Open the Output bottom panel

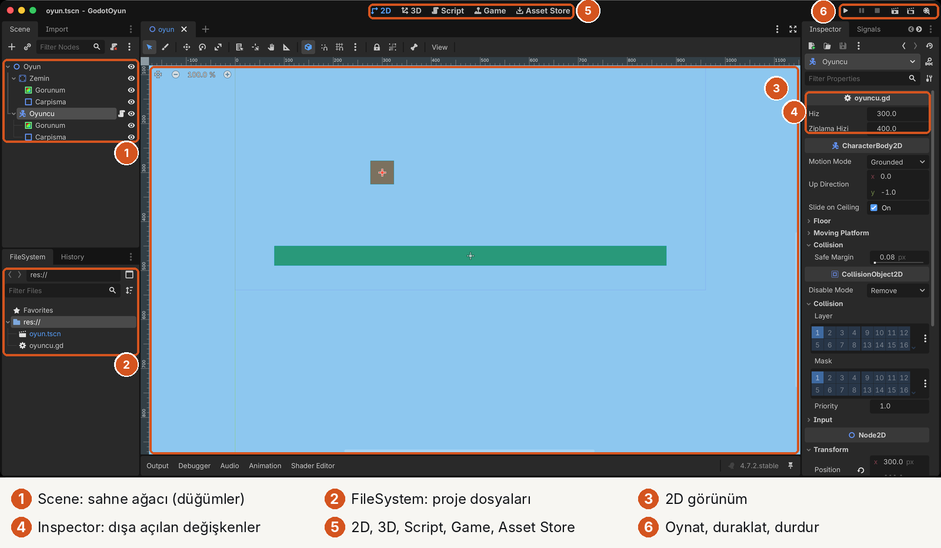click(158, 466)
